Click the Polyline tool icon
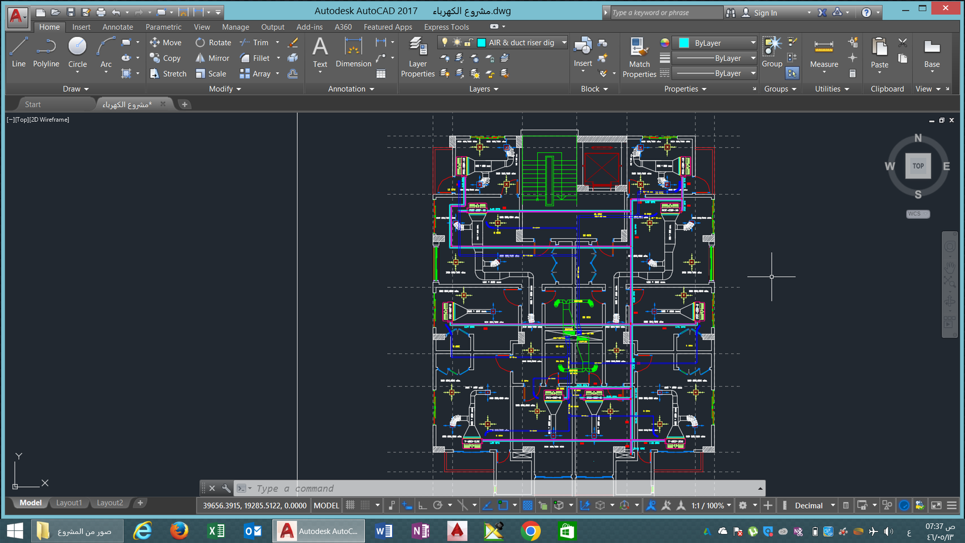The height and width of the screenshot is (543, 965). point(46,47)
